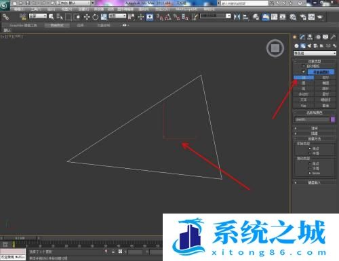Open the Select by Name dialog

[x=60, y=17]
